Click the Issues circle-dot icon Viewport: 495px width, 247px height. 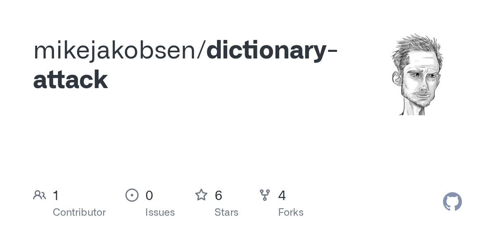click(x=132, y=195)
